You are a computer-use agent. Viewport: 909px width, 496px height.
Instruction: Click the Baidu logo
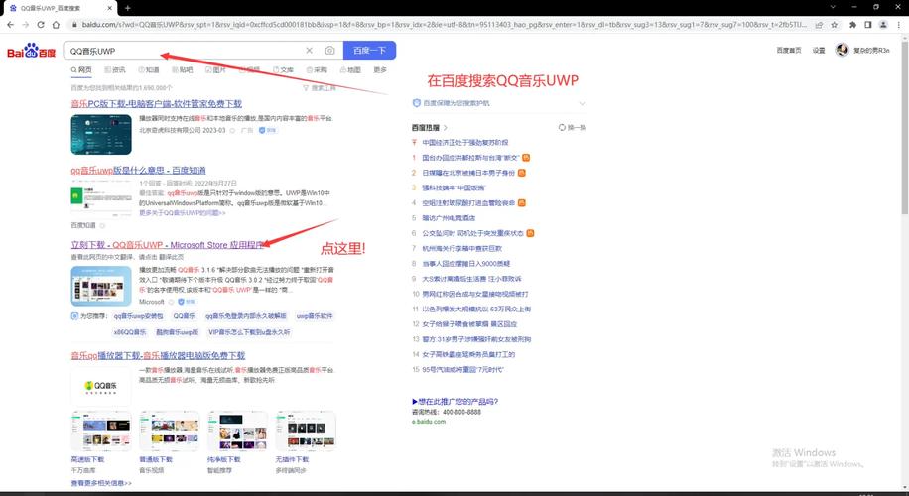coord(32,51)
